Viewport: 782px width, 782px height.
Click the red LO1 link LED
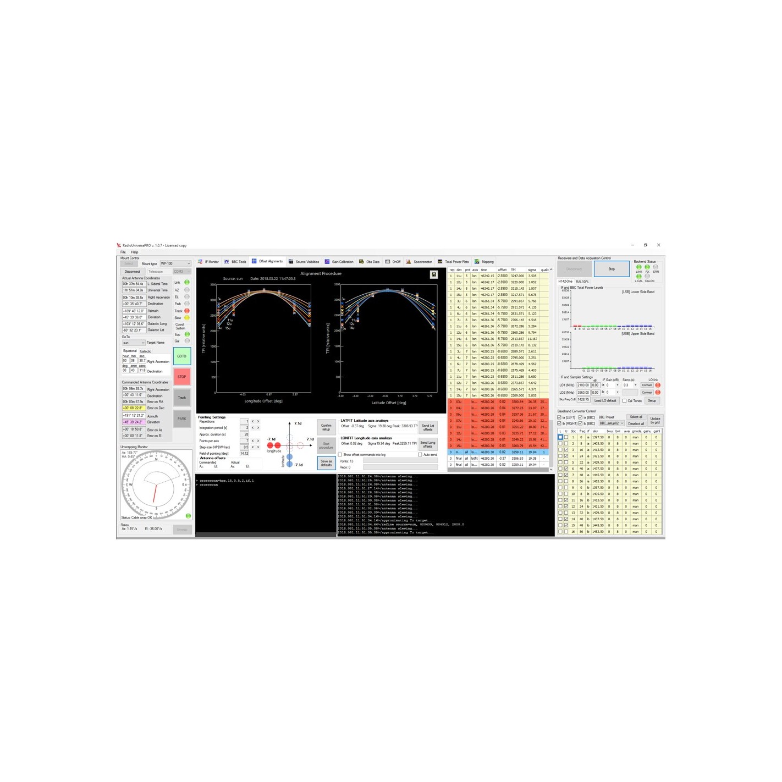[x=658, y=385]
